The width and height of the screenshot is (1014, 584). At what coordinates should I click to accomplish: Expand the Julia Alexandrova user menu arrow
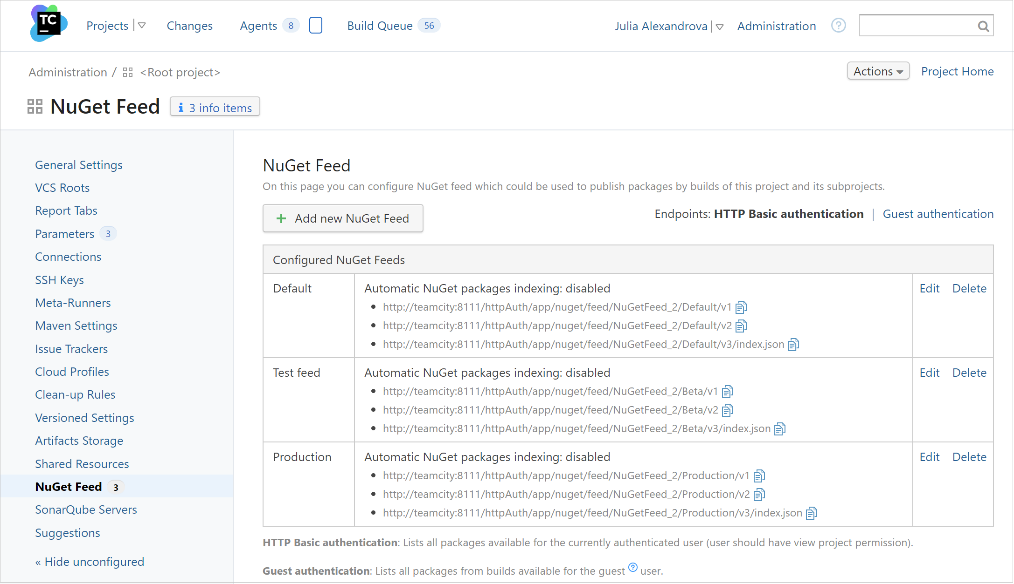coord(720,27)
